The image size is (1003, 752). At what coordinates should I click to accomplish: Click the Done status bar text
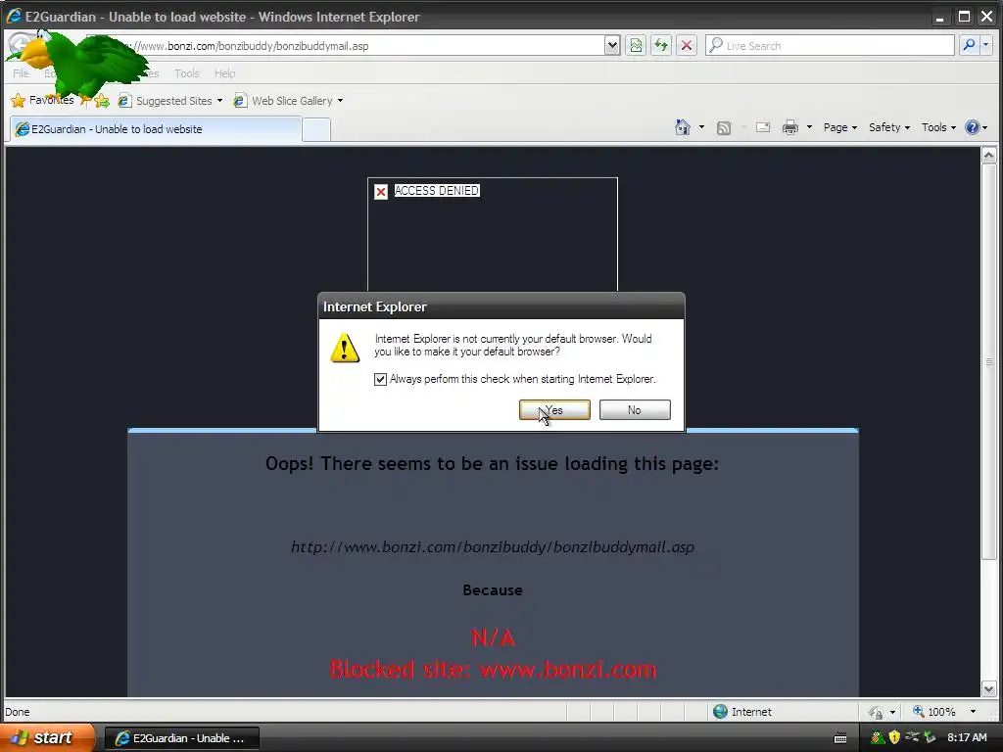[x=18, y=712]
